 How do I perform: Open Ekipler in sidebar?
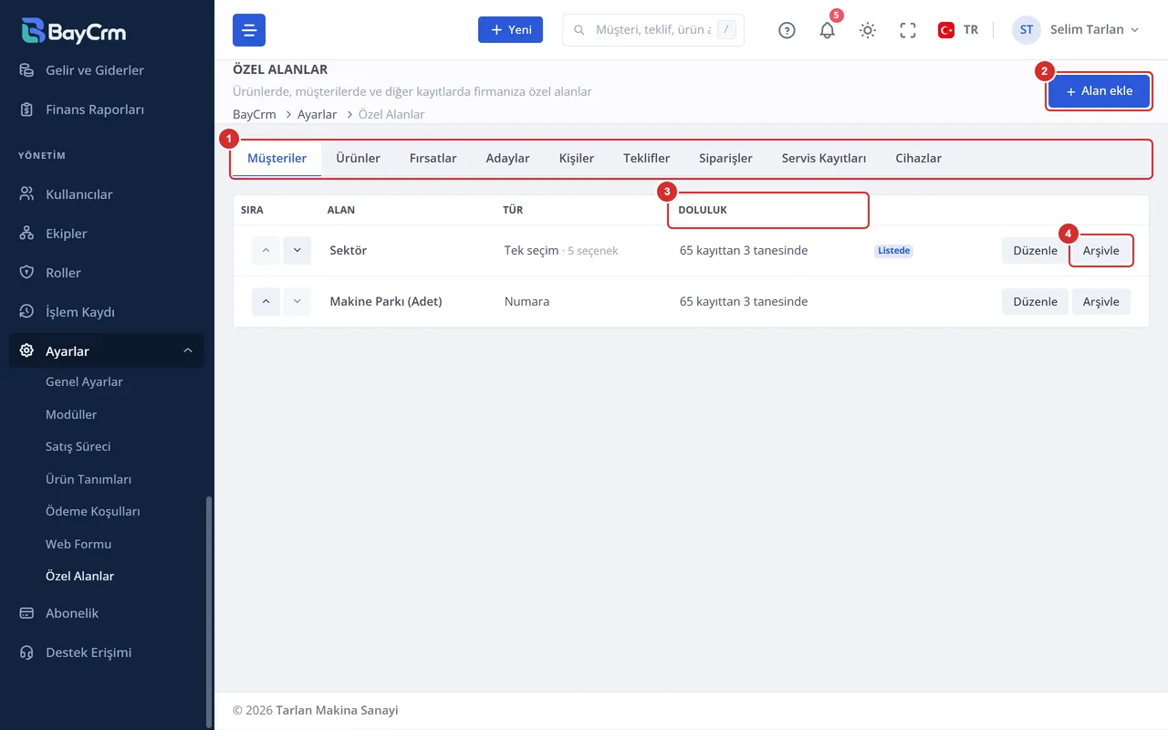107,234
